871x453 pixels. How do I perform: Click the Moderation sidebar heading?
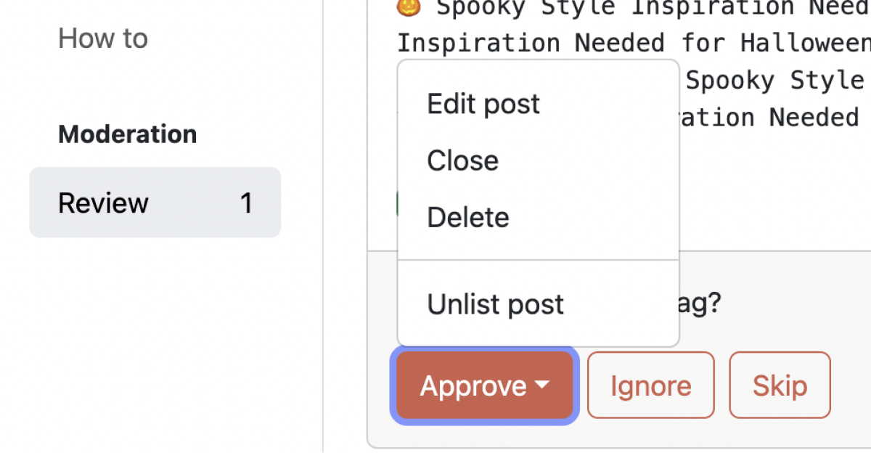click(x=127, y=134)
